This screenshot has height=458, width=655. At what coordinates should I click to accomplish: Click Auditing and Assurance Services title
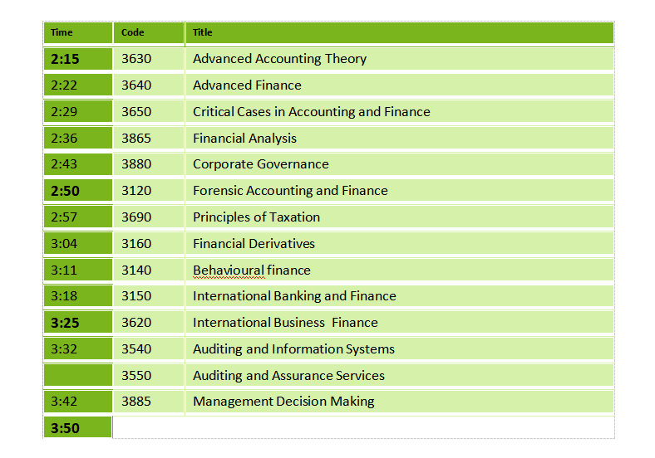coord(288,376)
